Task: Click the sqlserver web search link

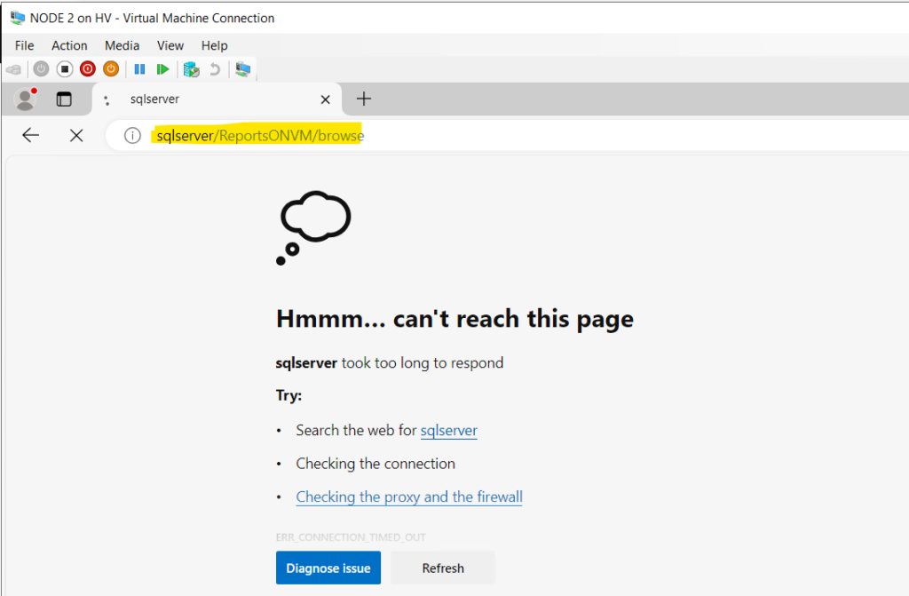Action: click(x=448, y=431)
